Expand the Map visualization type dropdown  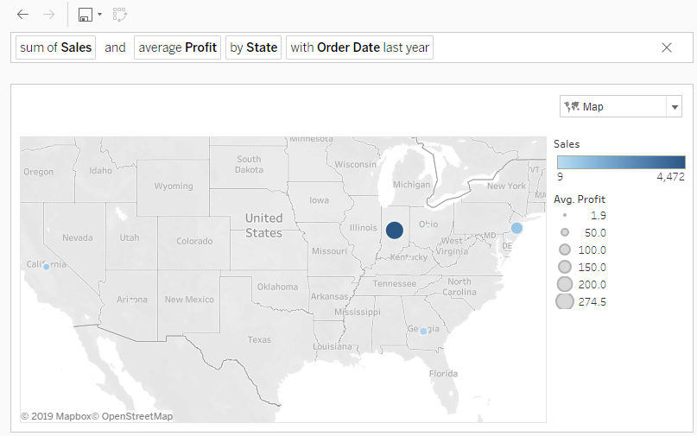point(674,107)
